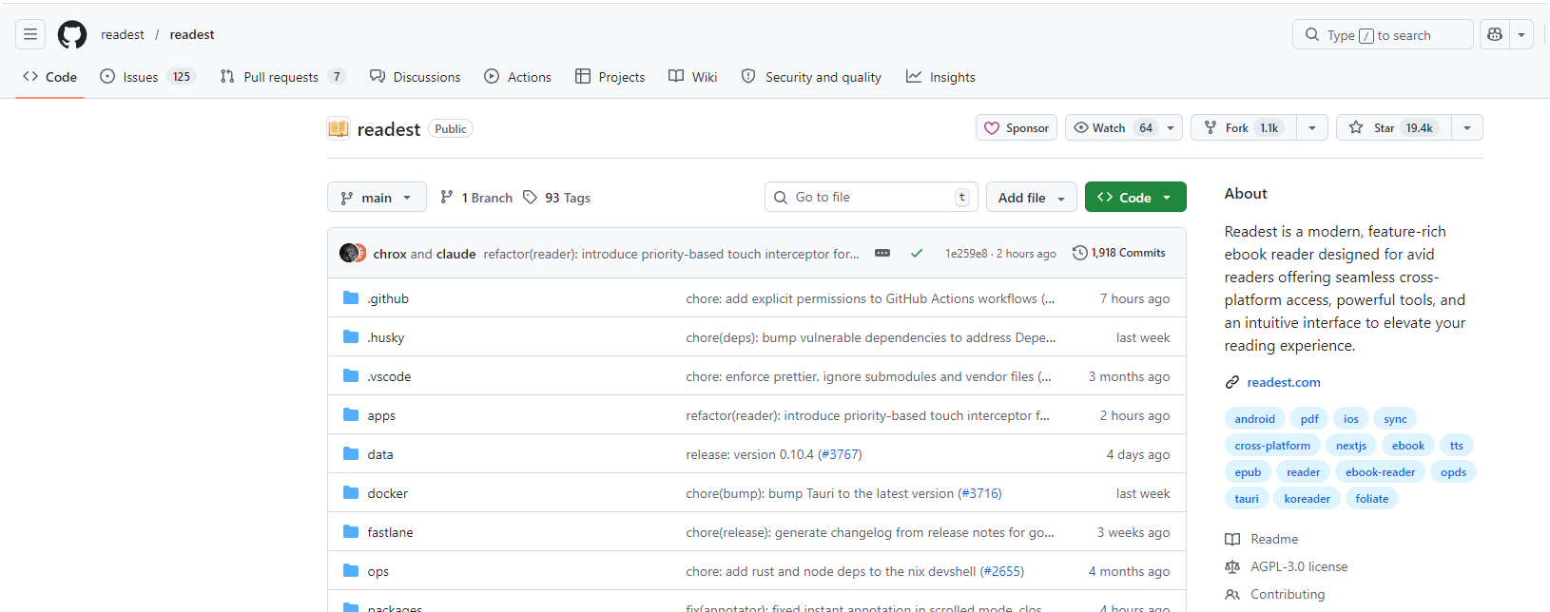
Task: Go to GitHub home via Octocat logo
Action: click(72, 34)
